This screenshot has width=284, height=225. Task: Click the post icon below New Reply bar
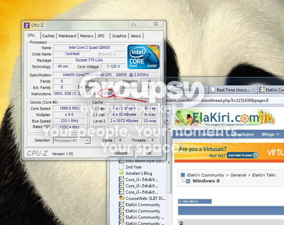tap(181, 223)
